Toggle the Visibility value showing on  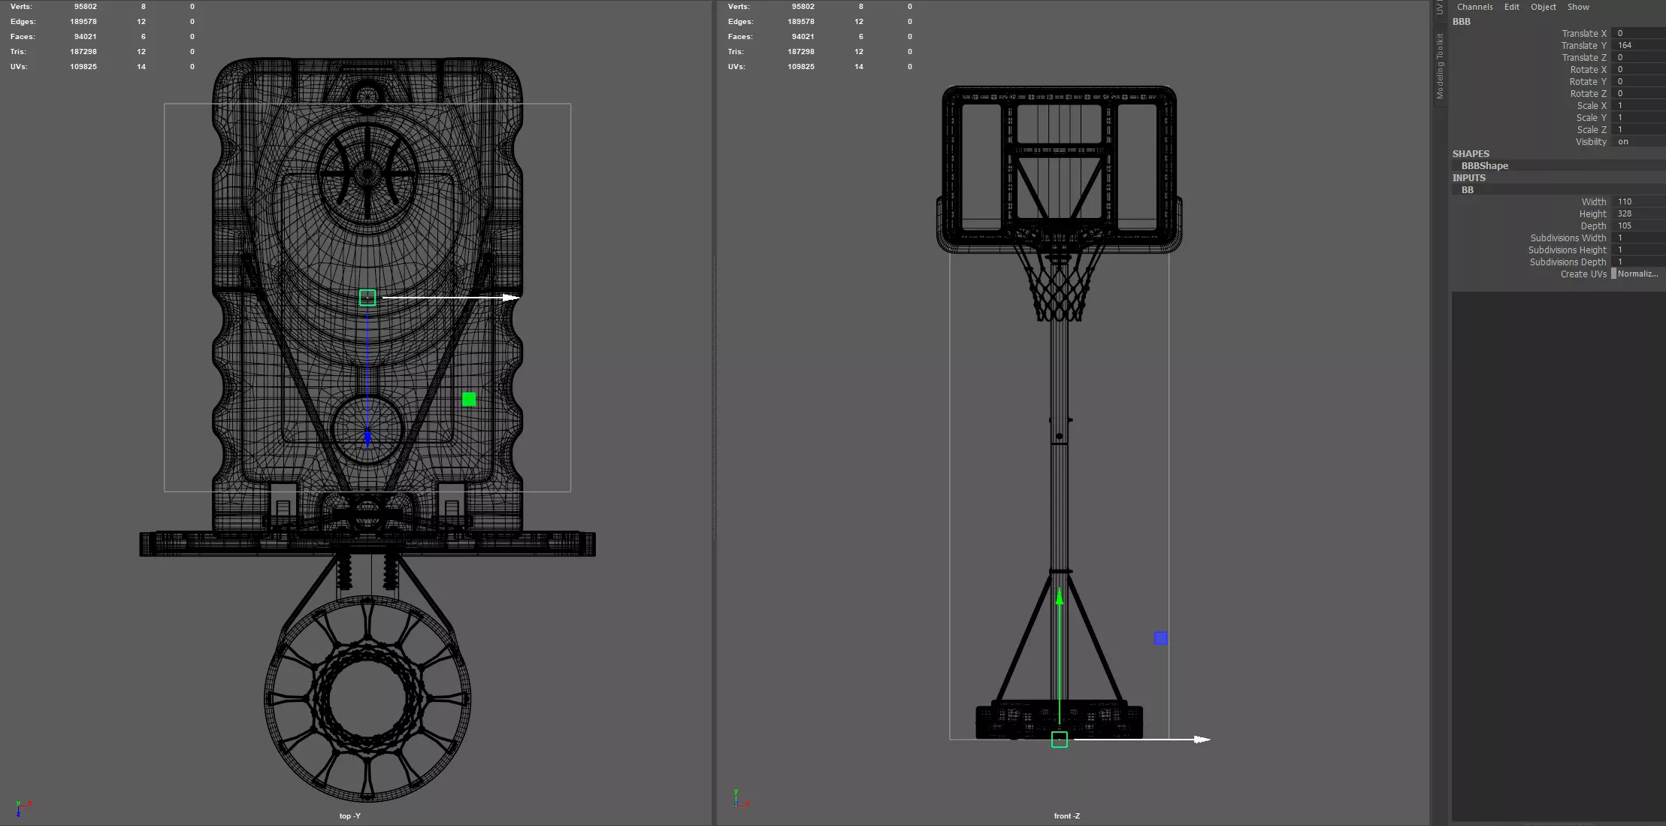1638,141
